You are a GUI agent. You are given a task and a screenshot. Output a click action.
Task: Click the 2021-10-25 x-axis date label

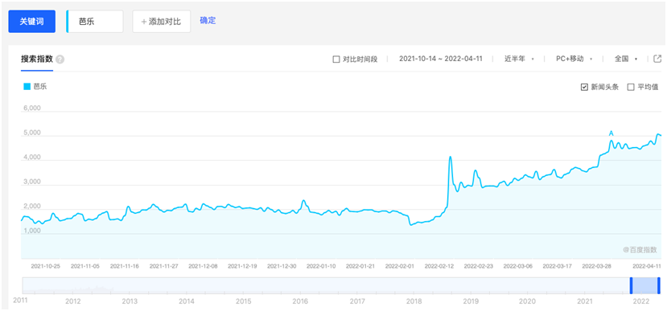click(46, 267)
